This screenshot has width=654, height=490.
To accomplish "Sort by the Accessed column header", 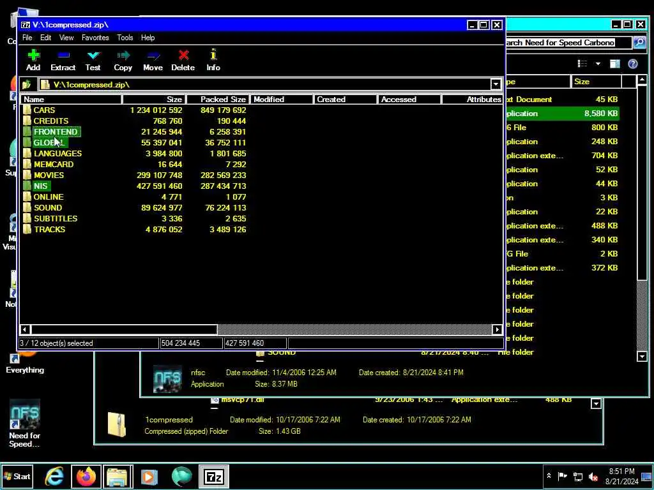I will (x=409, y=99).
